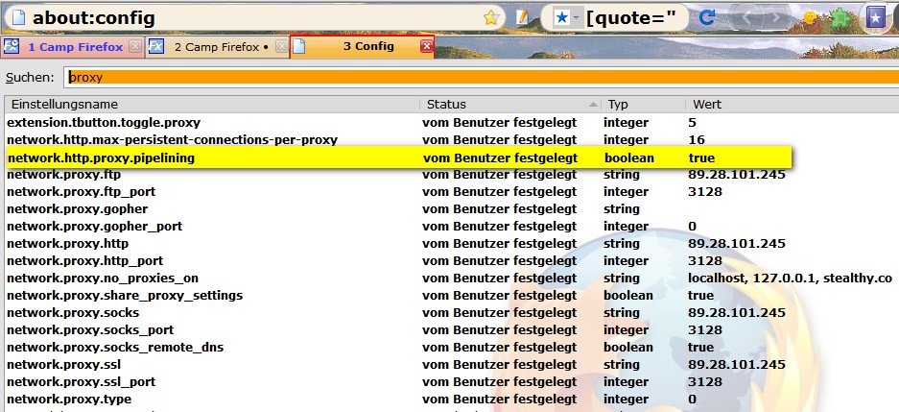Click the 3128 value of network.proxy.ssl_port

[704, 381]
